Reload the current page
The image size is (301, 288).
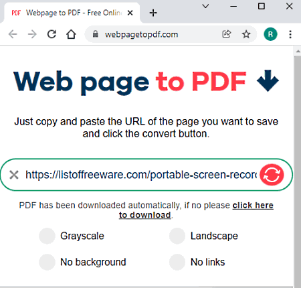point(52,34)
